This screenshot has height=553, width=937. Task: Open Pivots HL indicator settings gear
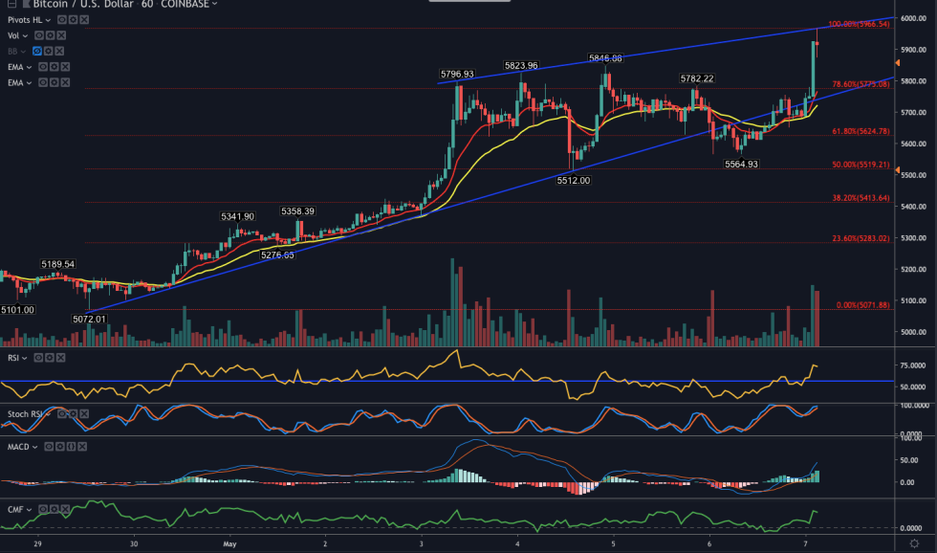75,19
